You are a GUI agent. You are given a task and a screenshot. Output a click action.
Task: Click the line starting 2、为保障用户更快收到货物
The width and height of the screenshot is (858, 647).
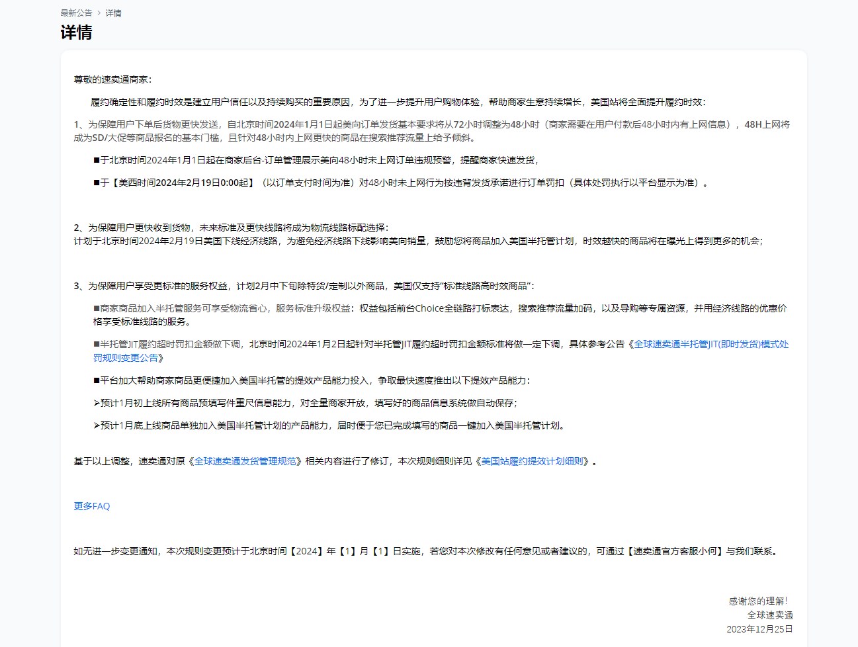pos(232,227)
